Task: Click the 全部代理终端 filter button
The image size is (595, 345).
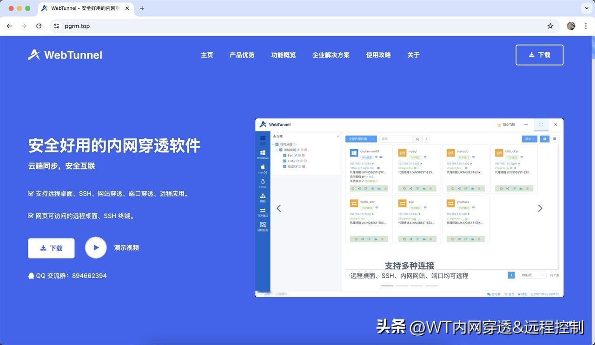Action: [x=357, y=139]
